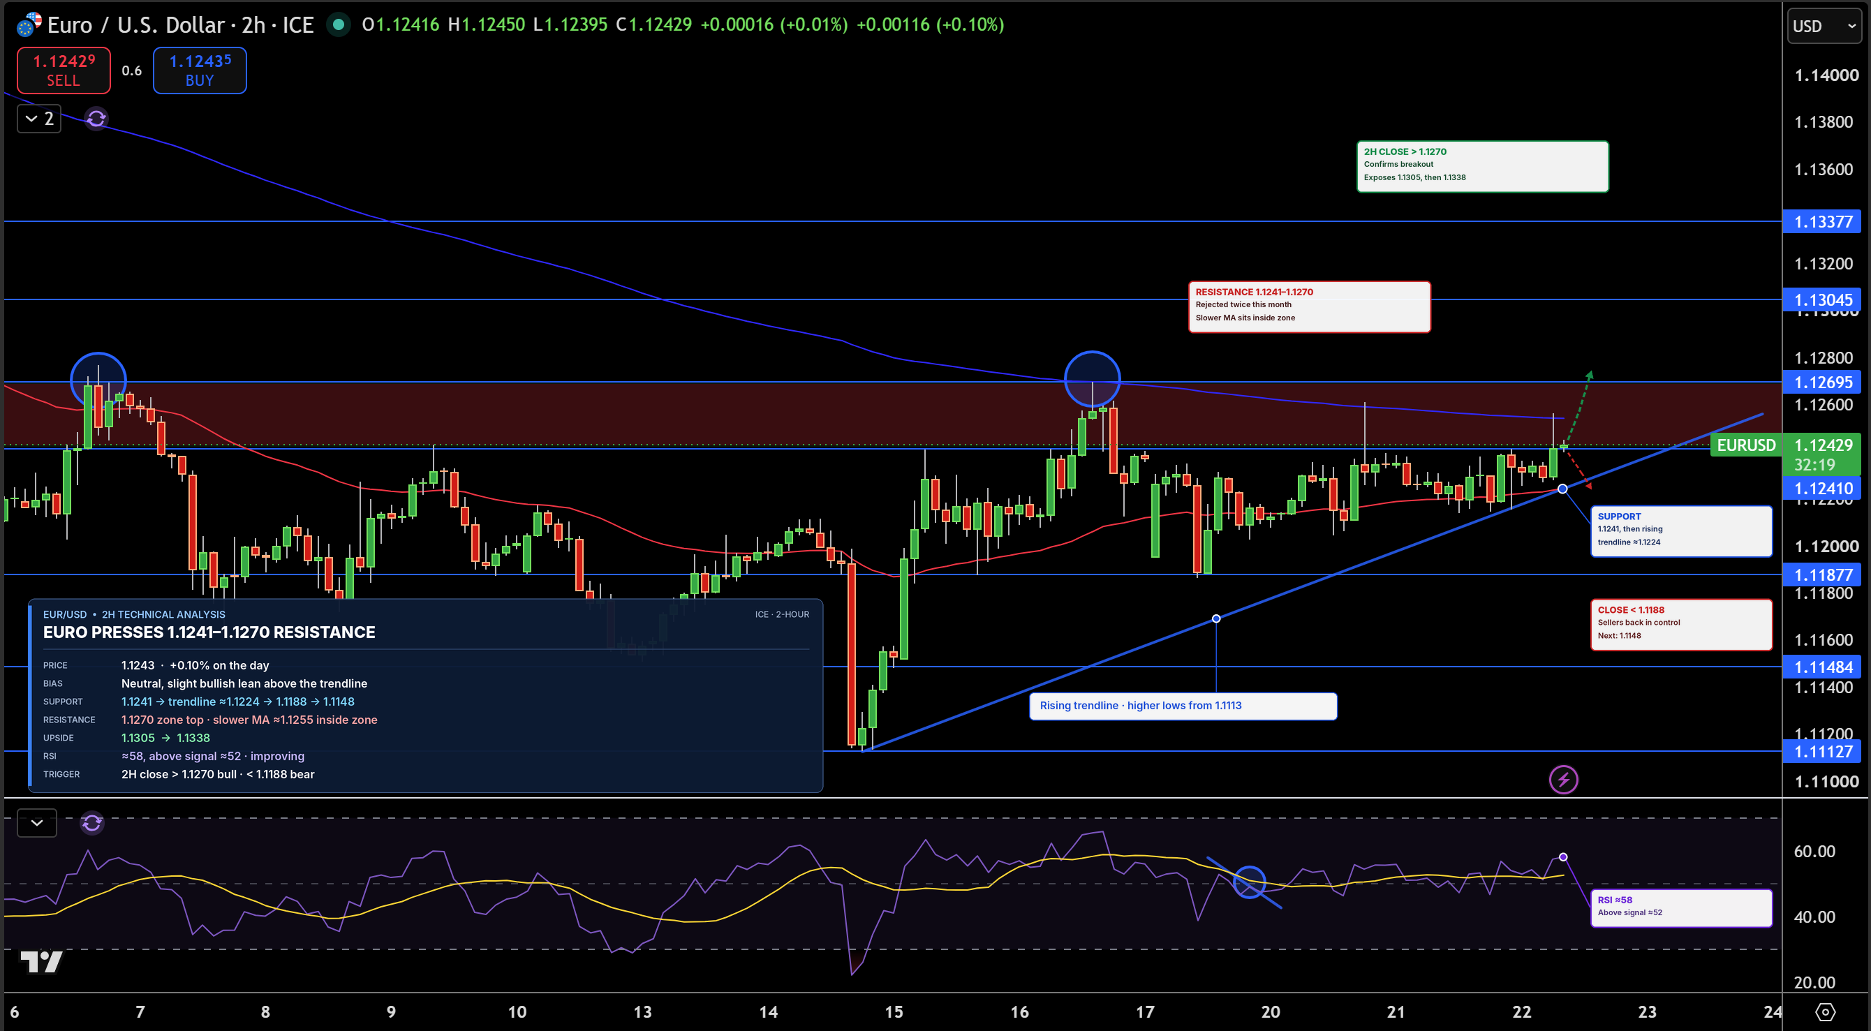Select the 1.12410 price level label
This screenshot has width=1871, height=1031.
click(x=1822, y=489)
